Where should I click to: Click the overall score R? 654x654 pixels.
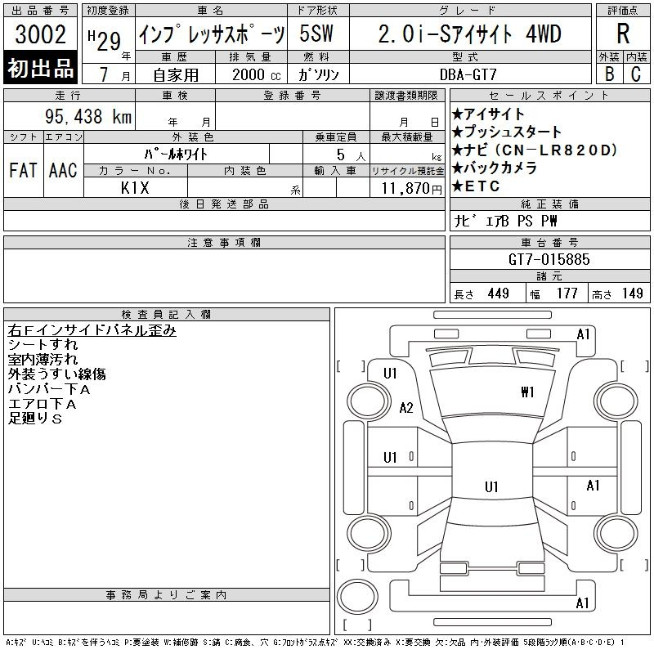[623, 34]
